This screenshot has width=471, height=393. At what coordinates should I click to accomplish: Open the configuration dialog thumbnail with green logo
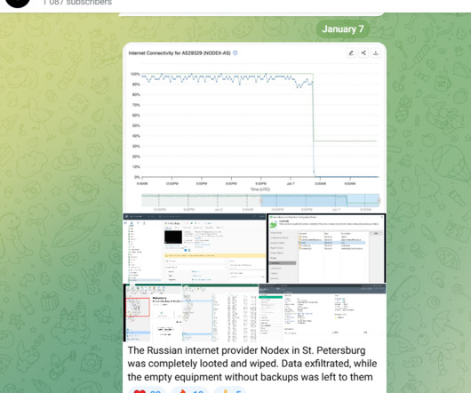(x=326, y=248)
